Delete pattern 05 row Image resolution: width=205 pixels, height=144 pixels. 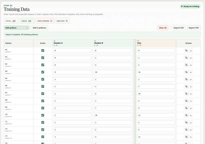[191, 79]
